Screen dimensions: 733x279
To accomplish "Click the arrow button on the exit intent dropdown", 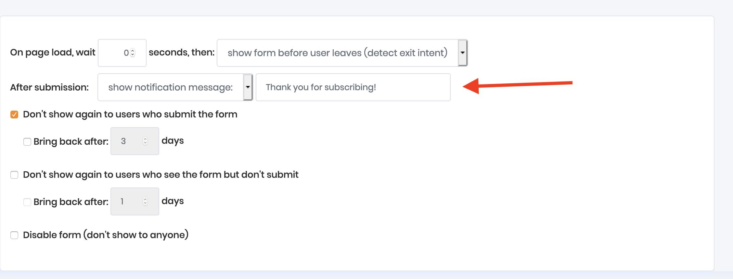I will tap(462, 53).
